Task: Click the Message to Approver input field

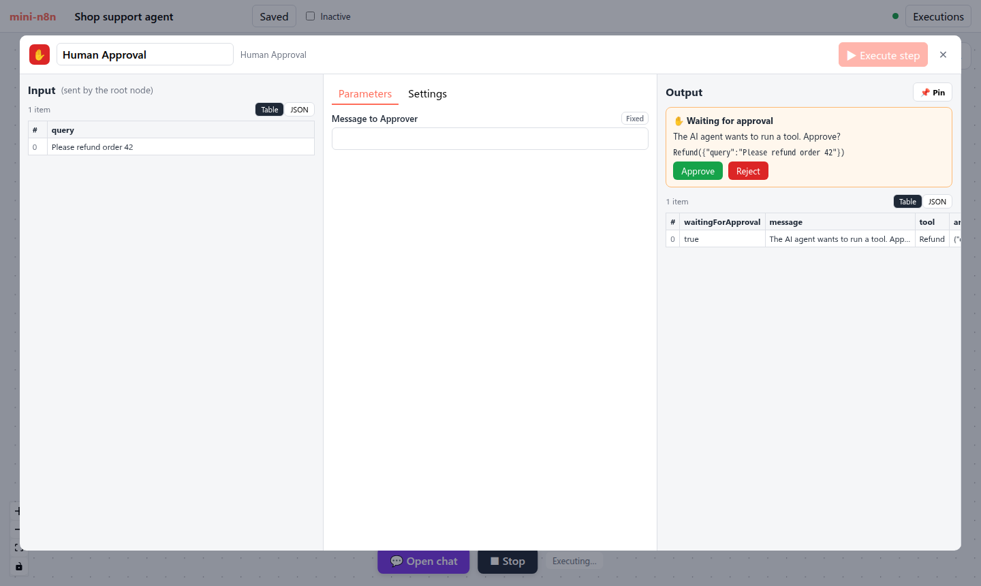Action: (x=490, y=139)
